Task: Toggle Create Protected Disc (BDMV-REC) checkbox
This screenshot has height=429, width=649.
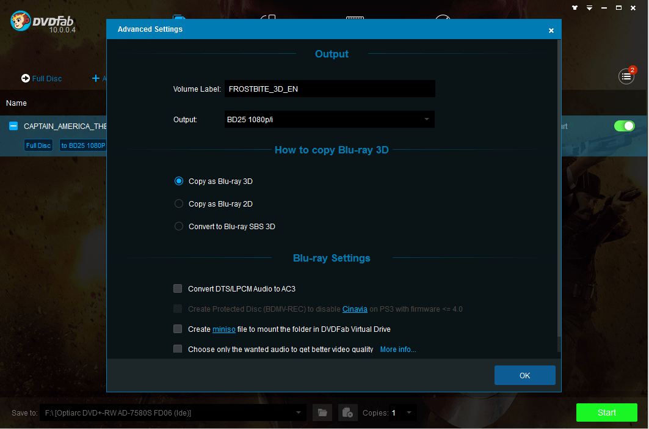Action: tap(178, 309)
